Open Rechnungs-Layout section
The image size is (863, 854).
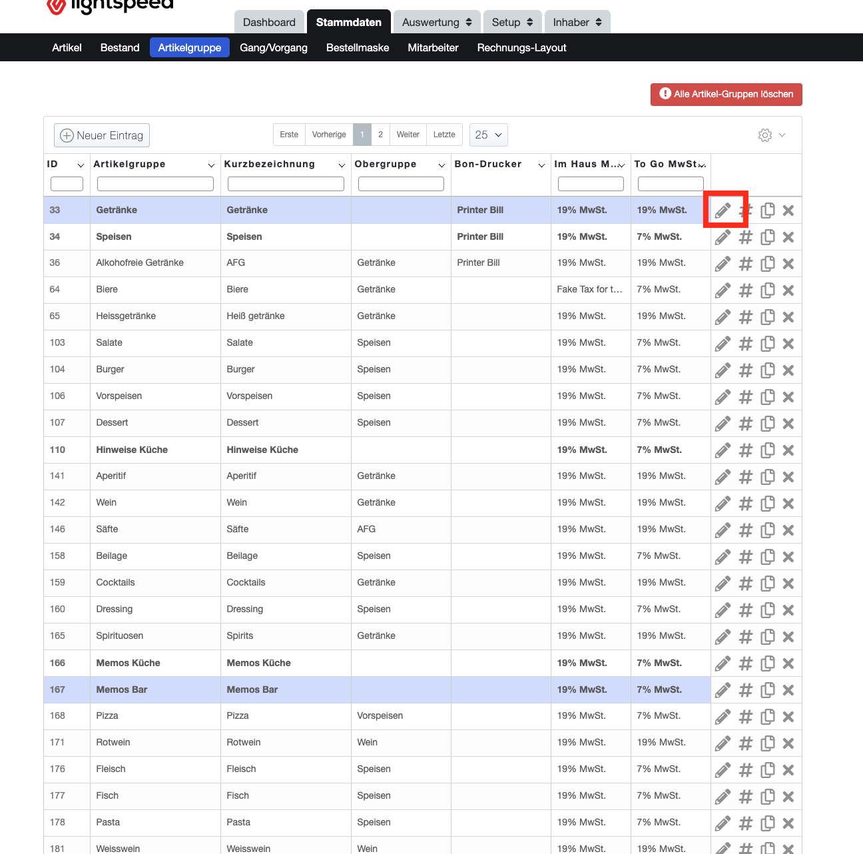(522, 47)
